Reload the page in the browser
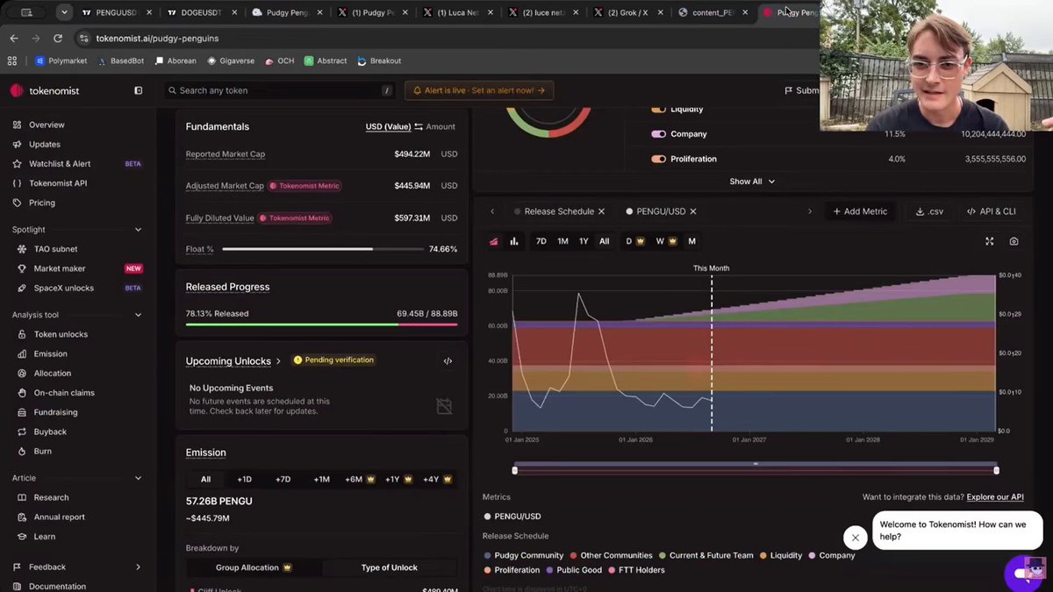1053x592 pixels. click(x=58, y=39)
